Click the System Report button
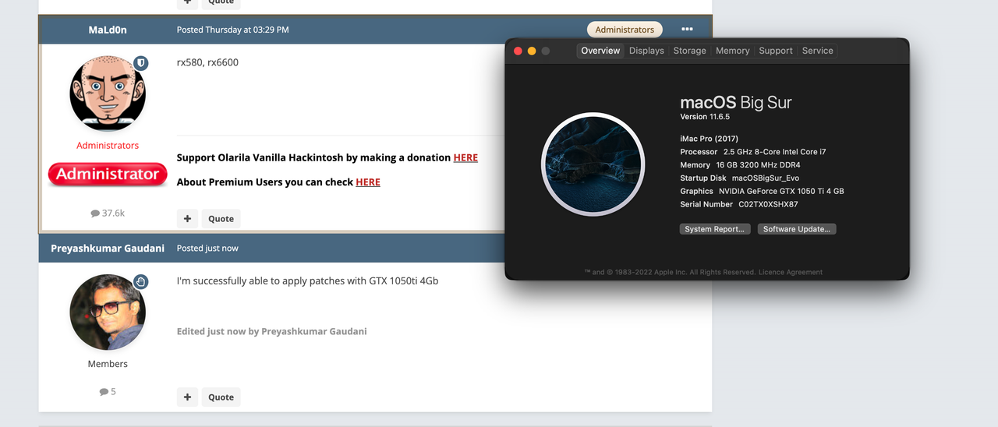This screenshot has height=427, width=998. 715,229
